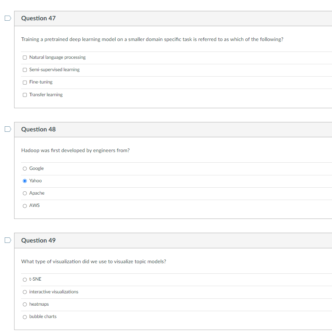Select the interactive visualizations option
The width and height of the screenshot is (332, 334).
[25, 292]
